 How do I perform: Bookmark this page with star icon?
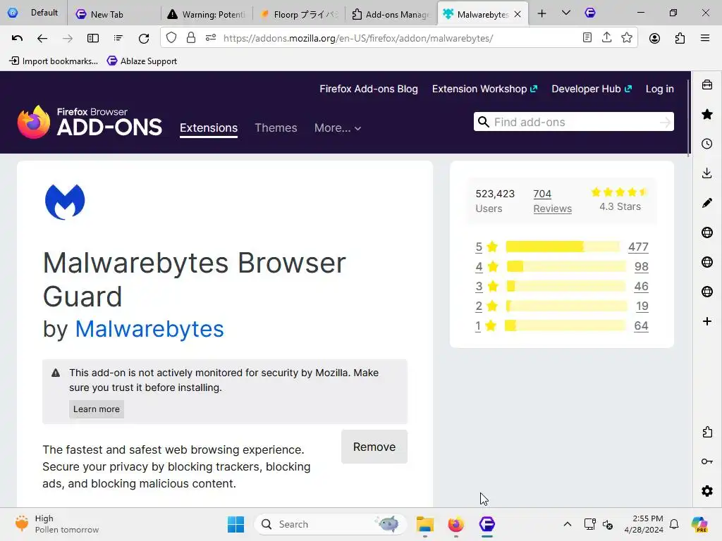coord(627,38)
